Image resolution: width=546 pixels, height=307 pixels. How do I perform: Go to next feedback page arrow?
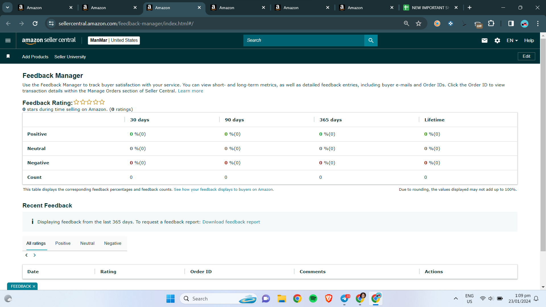[35, 255]
